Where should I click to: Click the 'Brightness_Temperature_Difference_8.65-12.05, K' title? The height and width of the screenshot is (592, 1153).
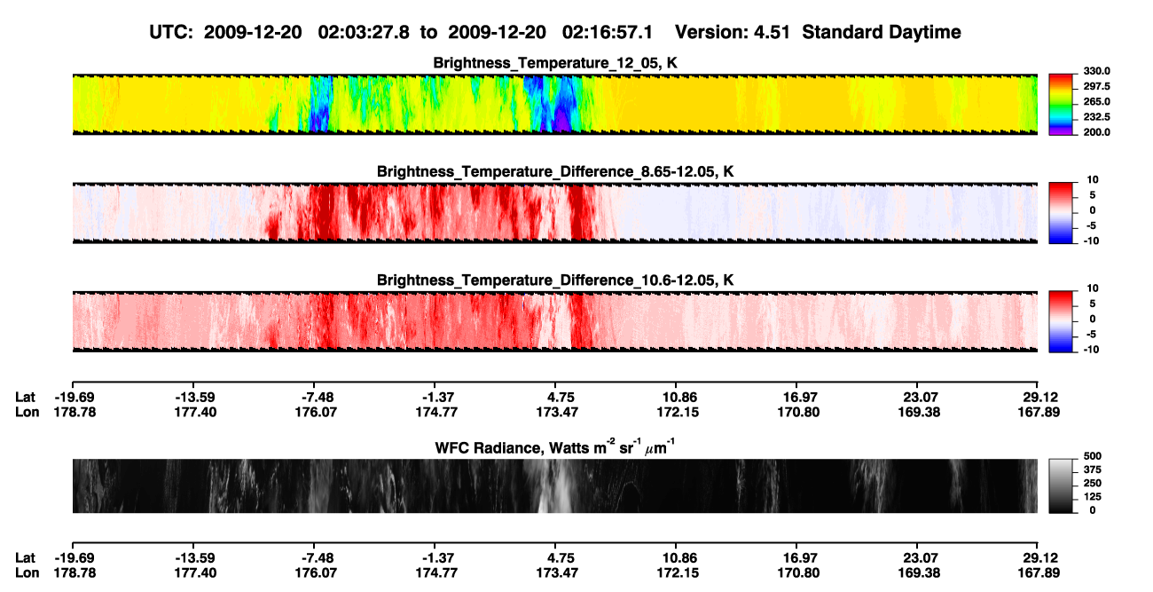pos(555,171)
